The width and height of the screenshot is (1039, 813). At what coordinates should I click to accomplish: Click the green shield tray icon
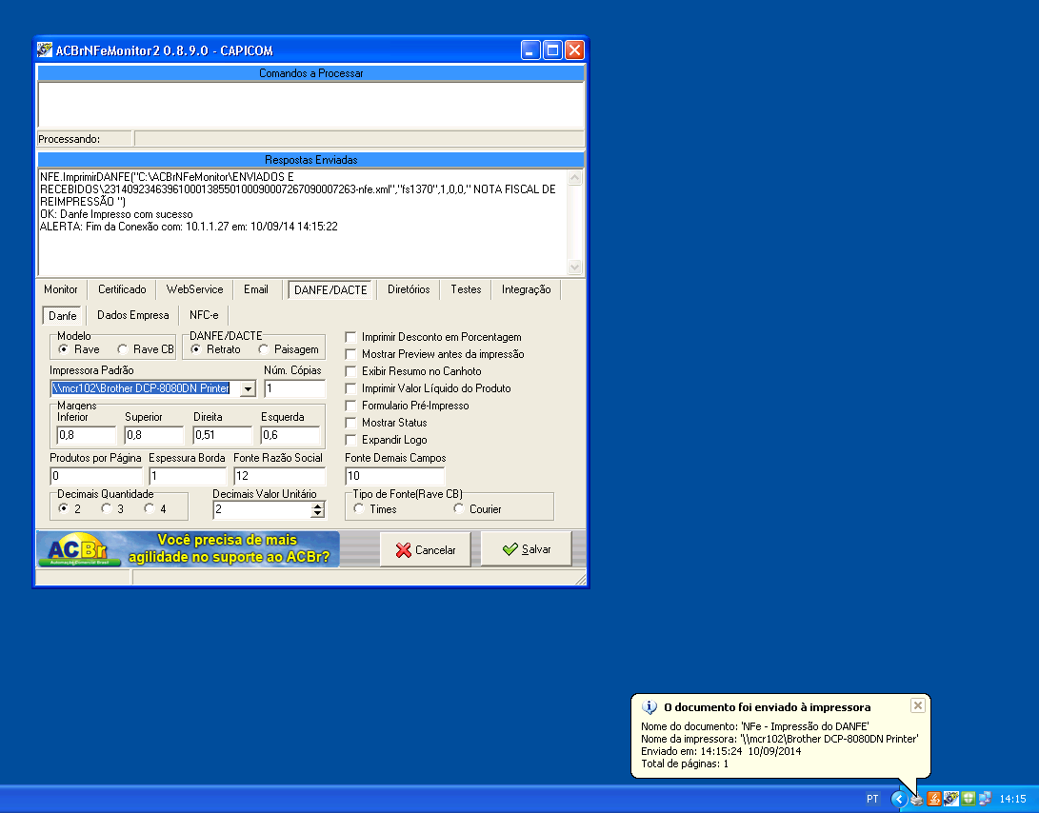pos(969,799)
